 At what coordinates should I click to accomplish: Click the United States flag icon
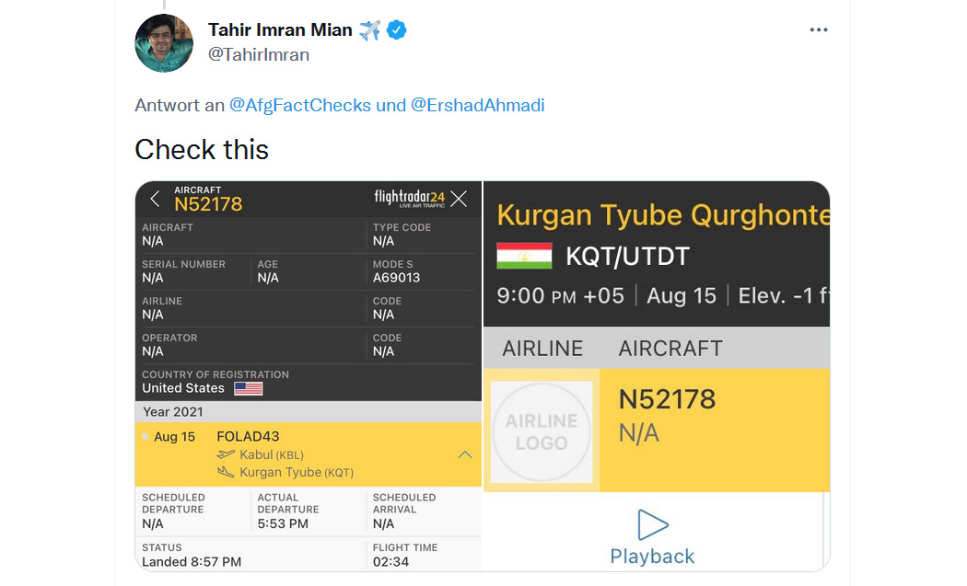249,388
